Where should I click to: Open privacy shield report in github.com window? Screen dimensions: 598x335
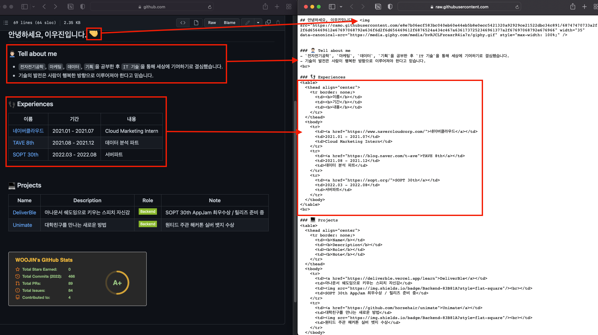[x=82, y=7]
